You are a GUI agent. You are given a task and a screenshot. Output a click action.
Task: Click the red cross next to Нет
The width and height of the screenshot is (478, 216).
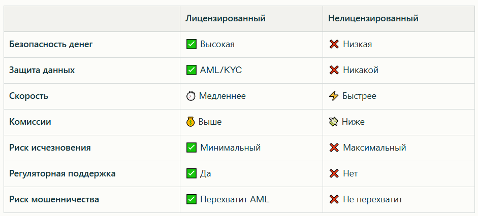[334, 173]
